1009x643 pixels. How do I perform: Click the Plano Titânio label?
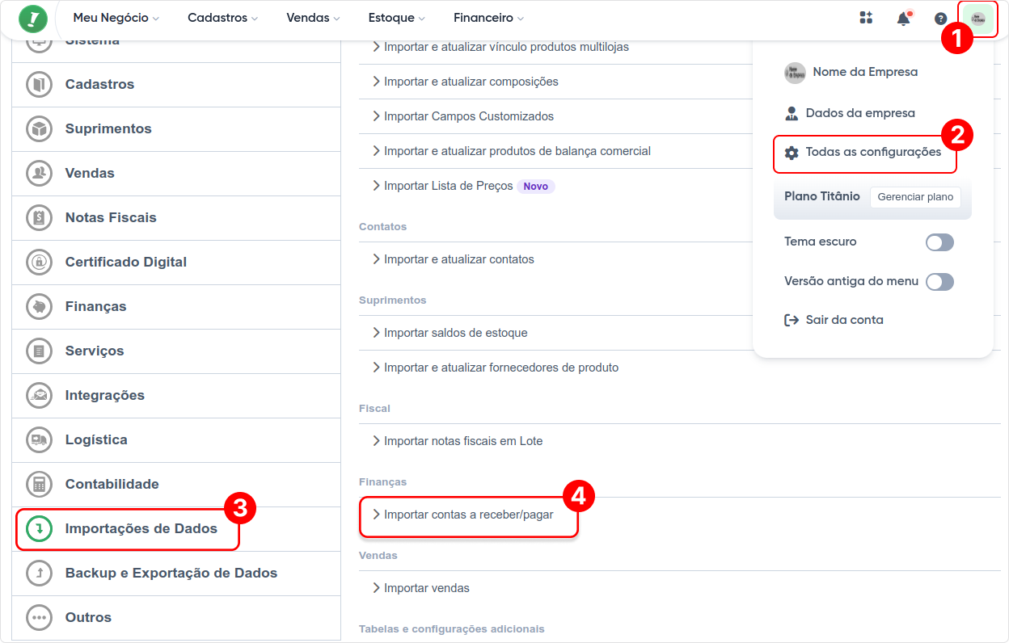tap(822, 196)
